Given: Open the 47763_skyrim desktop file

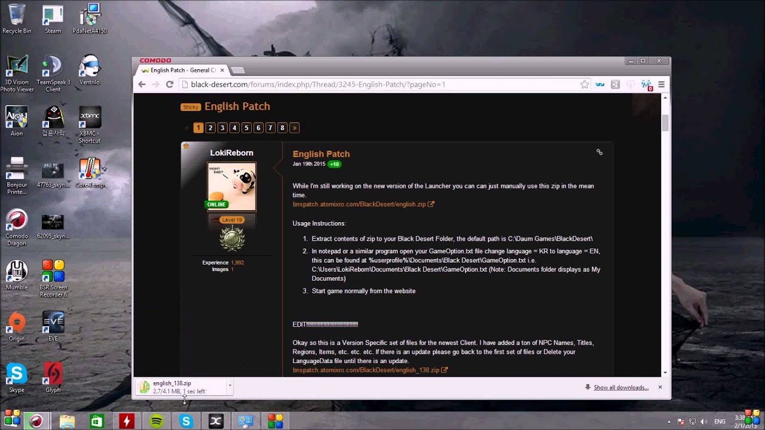Looking at the screenshot, I should coord(53,176).
